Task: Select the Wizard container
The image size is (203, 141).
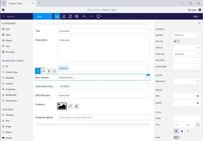Action: point(7,41)
